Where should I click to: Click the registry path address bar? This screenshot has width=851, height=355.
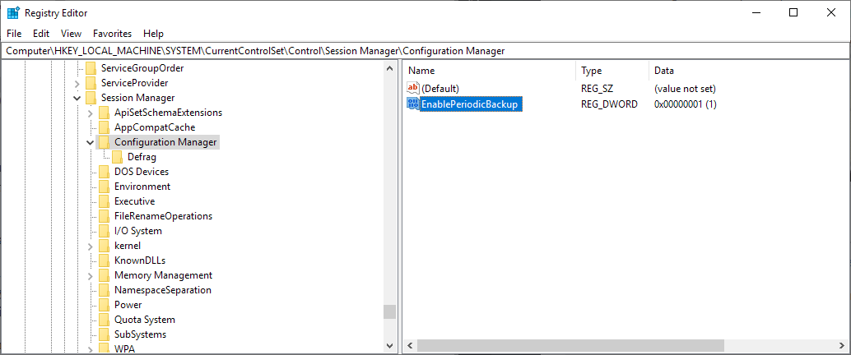click(x=425, y=51)
